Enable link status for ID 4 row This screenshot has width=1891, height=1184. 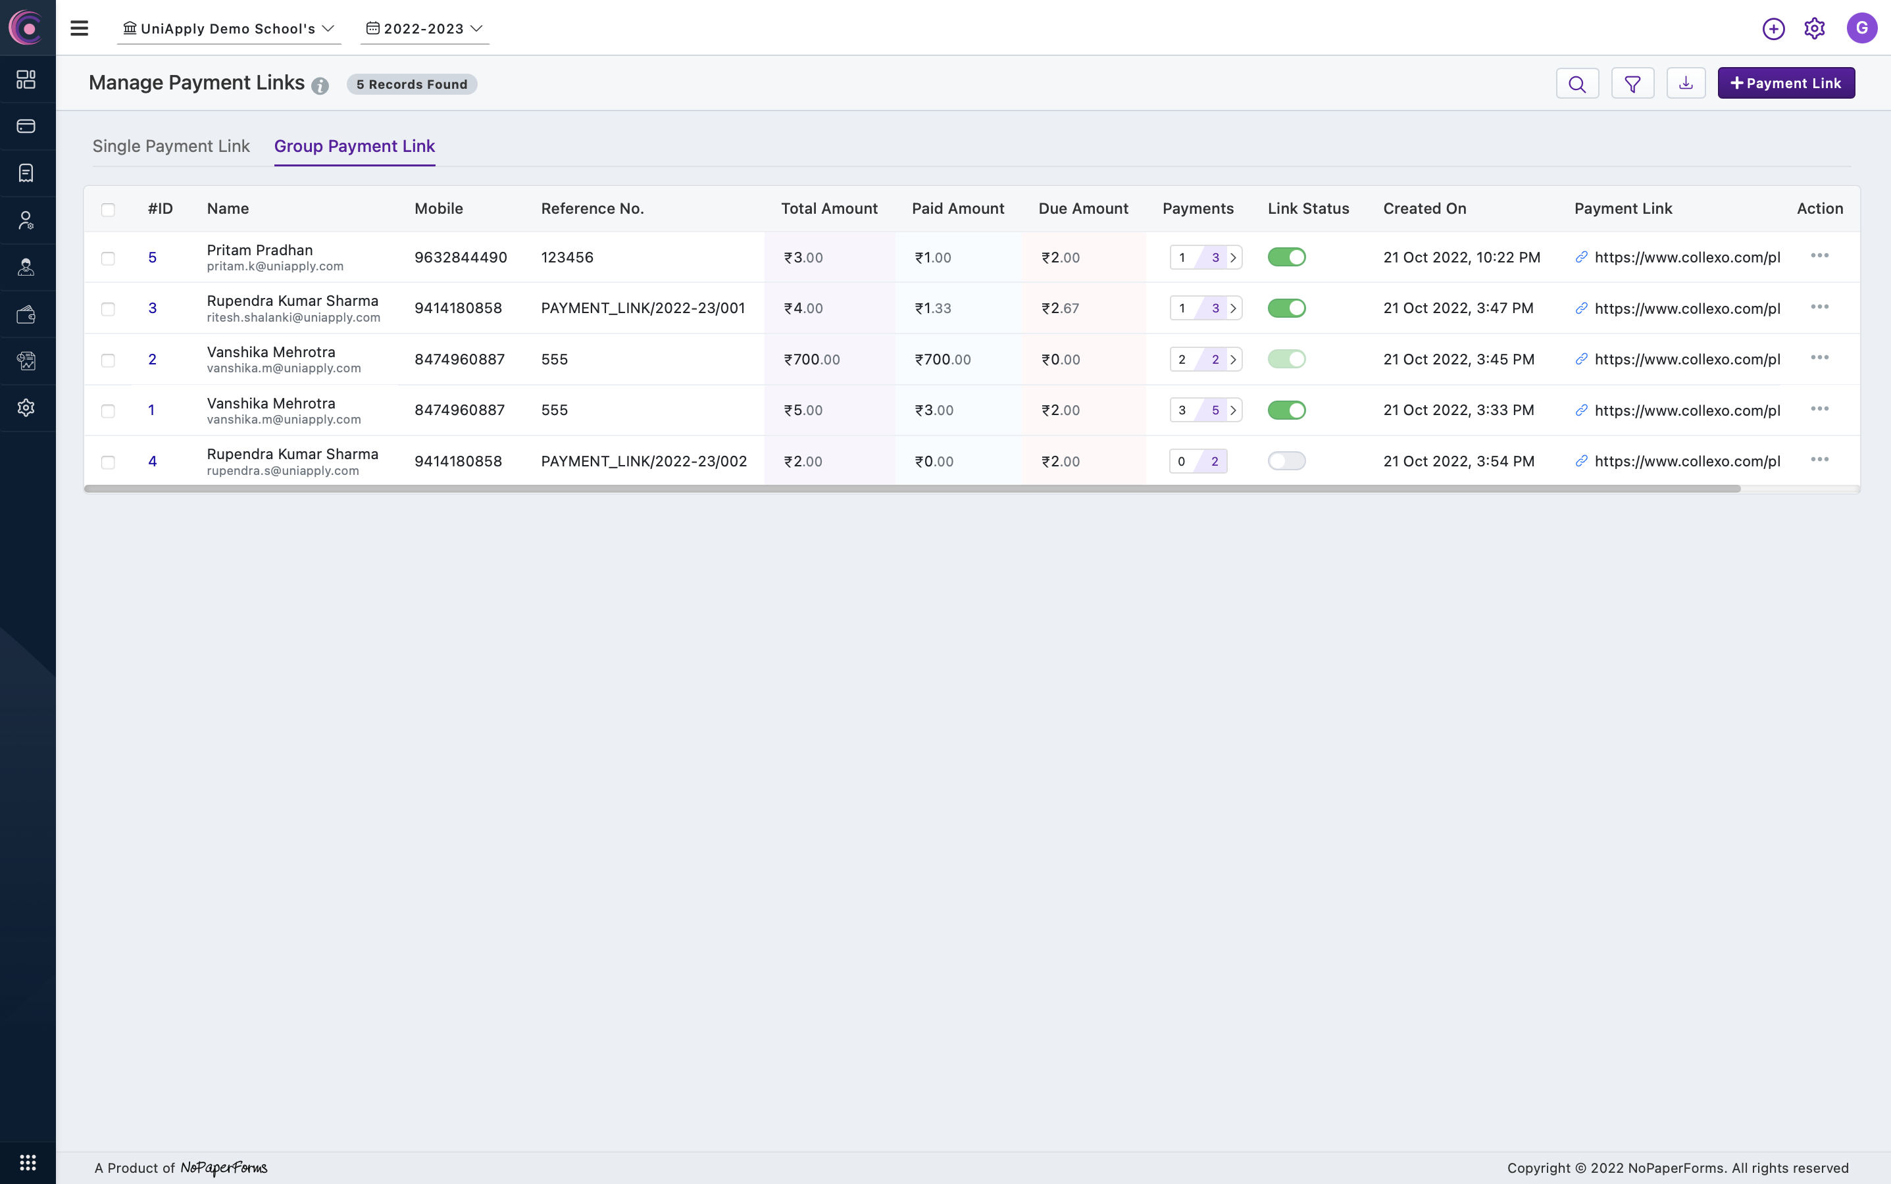[1286, 460]
